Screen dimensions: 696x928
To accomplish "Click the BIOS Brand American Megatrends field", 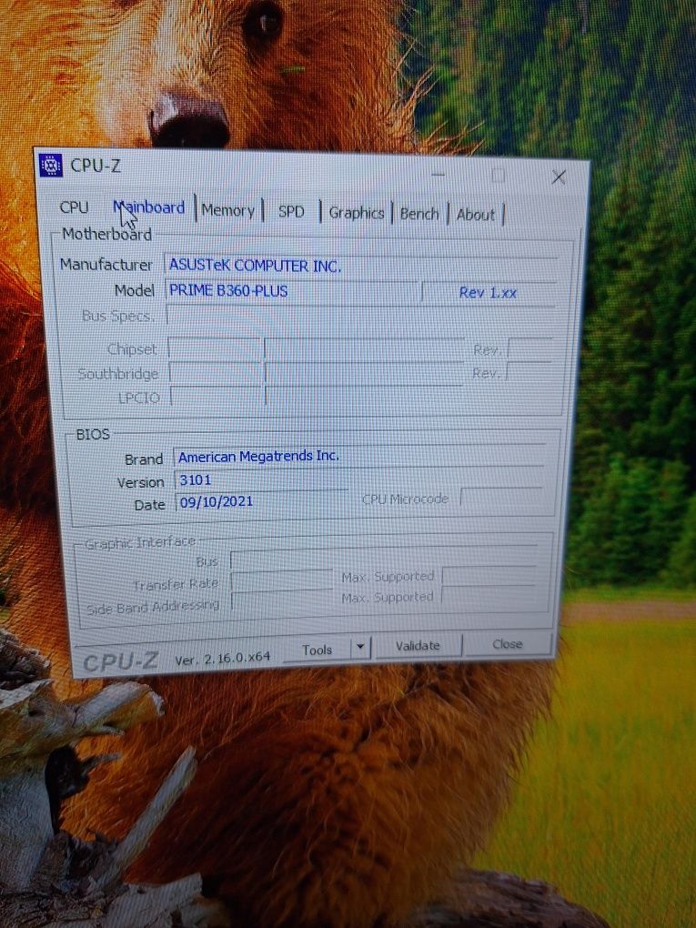I will pyautogui.click(x=358, y=457).
